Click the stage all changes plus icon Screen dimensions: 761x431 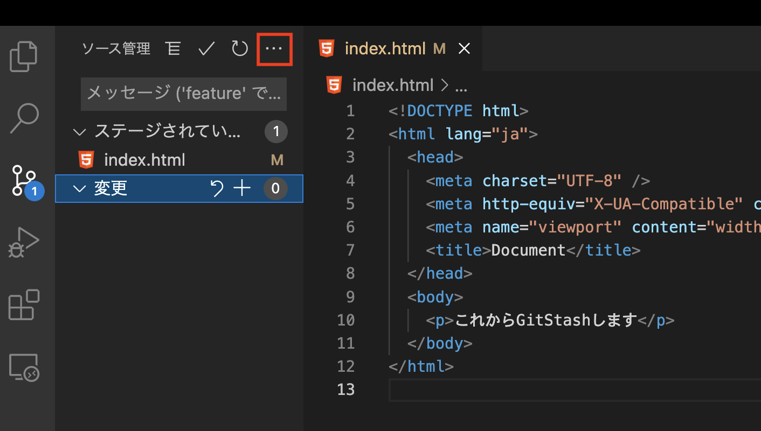tap(242, 188)
